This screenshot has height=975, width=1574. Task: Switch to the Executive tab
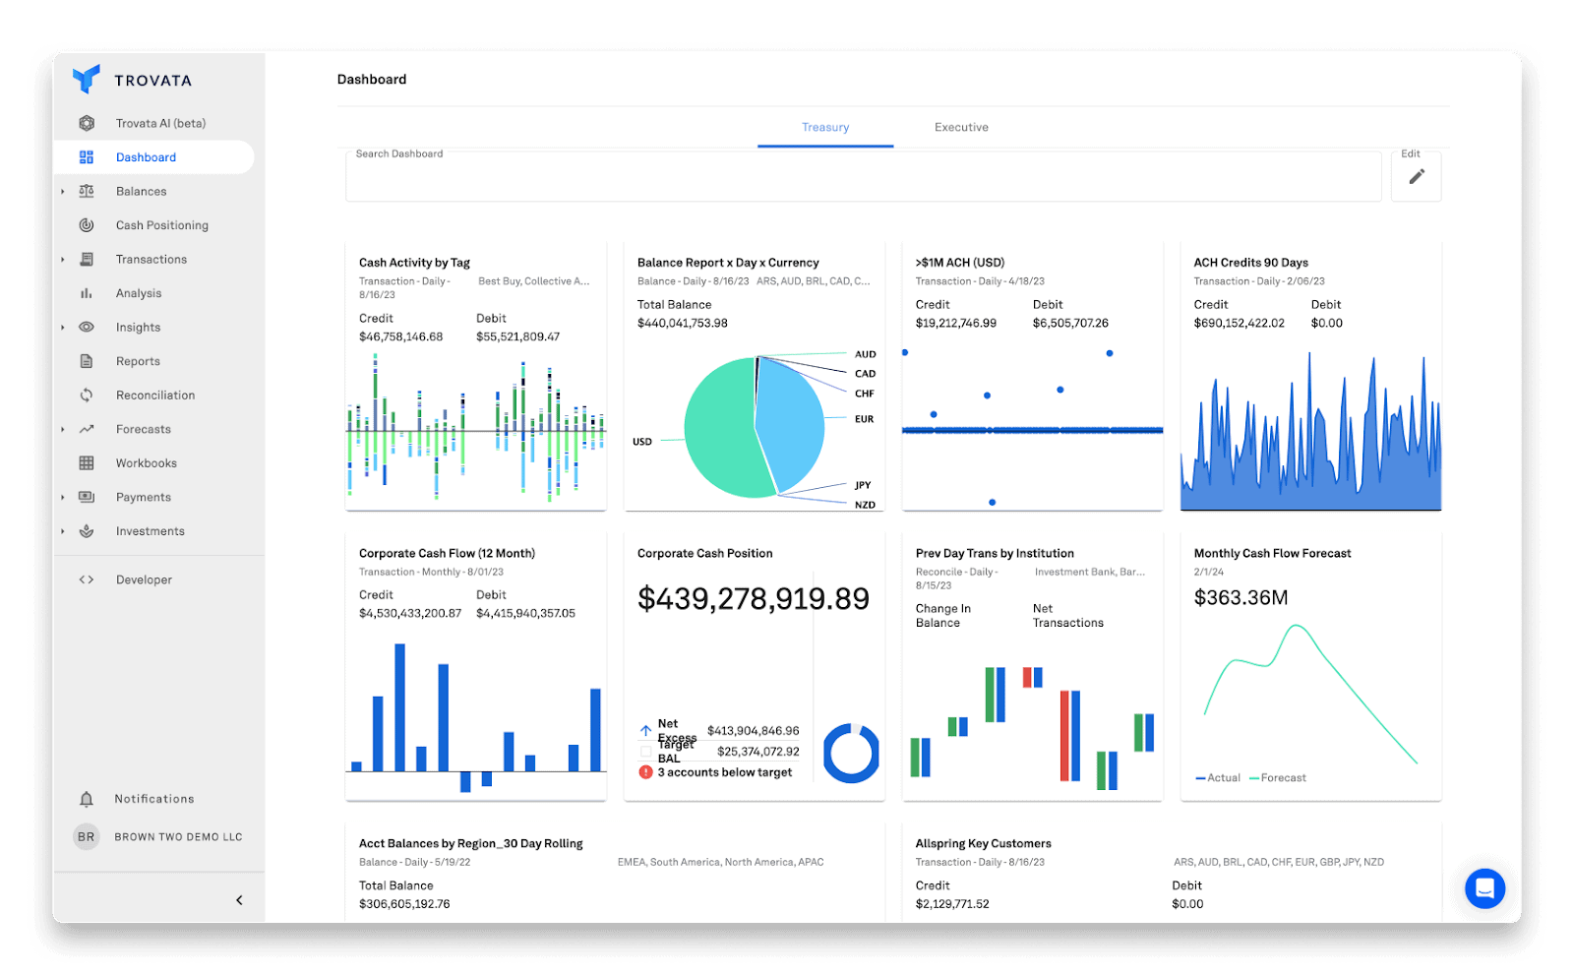pyautogui.click(x=960, y=126)
